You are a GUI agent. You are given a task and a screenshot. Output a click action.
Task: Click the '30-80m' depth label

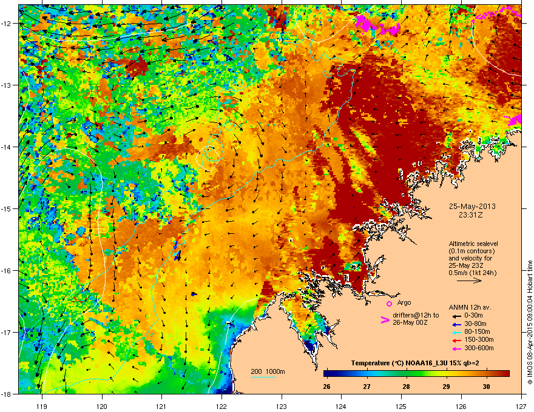(475, 324)
